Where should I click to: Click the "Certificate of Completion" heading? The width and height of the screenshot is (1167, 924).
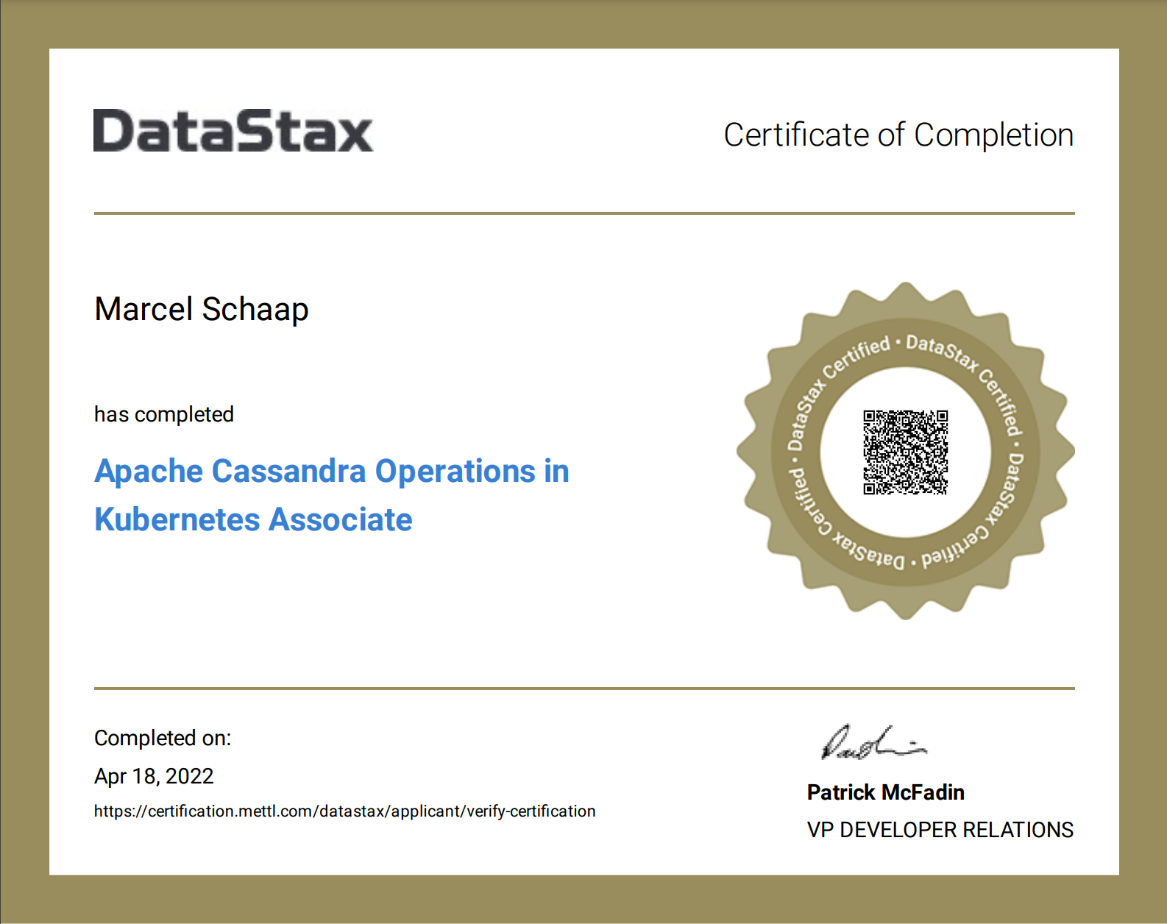click(898, 135)
